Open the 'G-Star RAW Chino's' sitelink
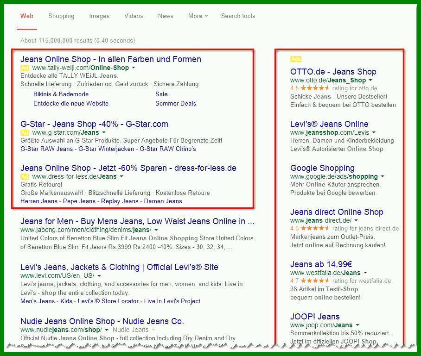Image resolution: width=421 pixels, height=356 pixels. pos(168,149)
